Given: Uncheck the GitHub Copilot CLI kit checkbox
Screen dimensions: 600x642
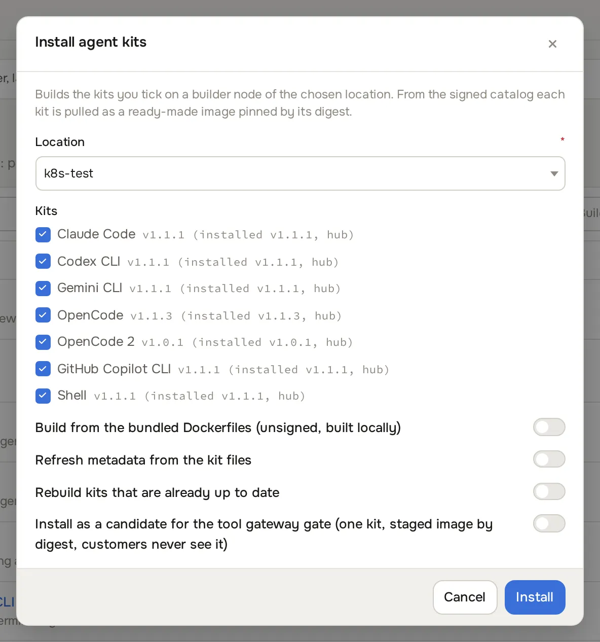Looking at the screenshot, I should [x=43, y=369].
